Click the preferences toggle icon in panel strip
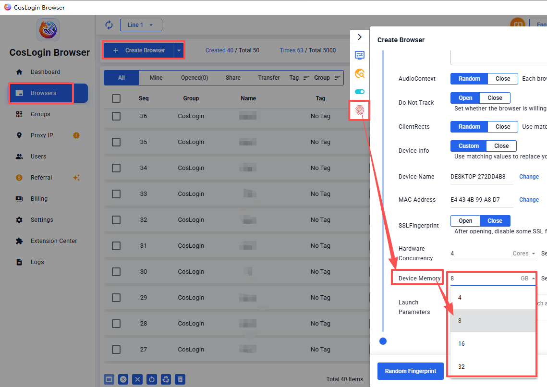 coord(360,92)
